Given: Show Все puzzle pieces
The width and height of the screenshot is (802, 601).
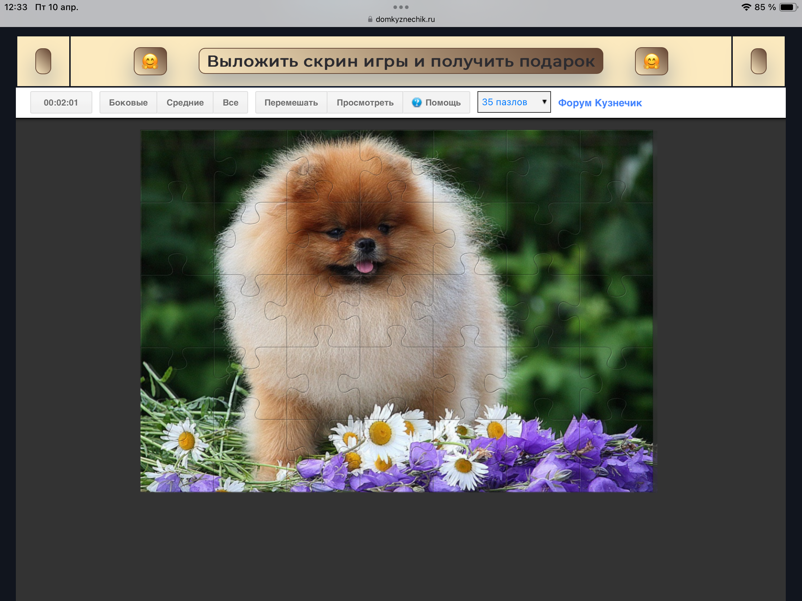Looking at the screenshot, I should pos(230,103).
